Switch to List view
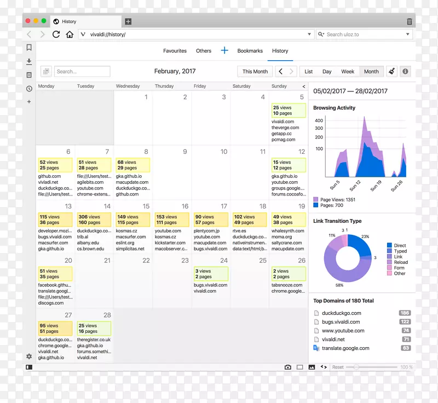The height and width of the screenshot is (403, 438). 308,72
